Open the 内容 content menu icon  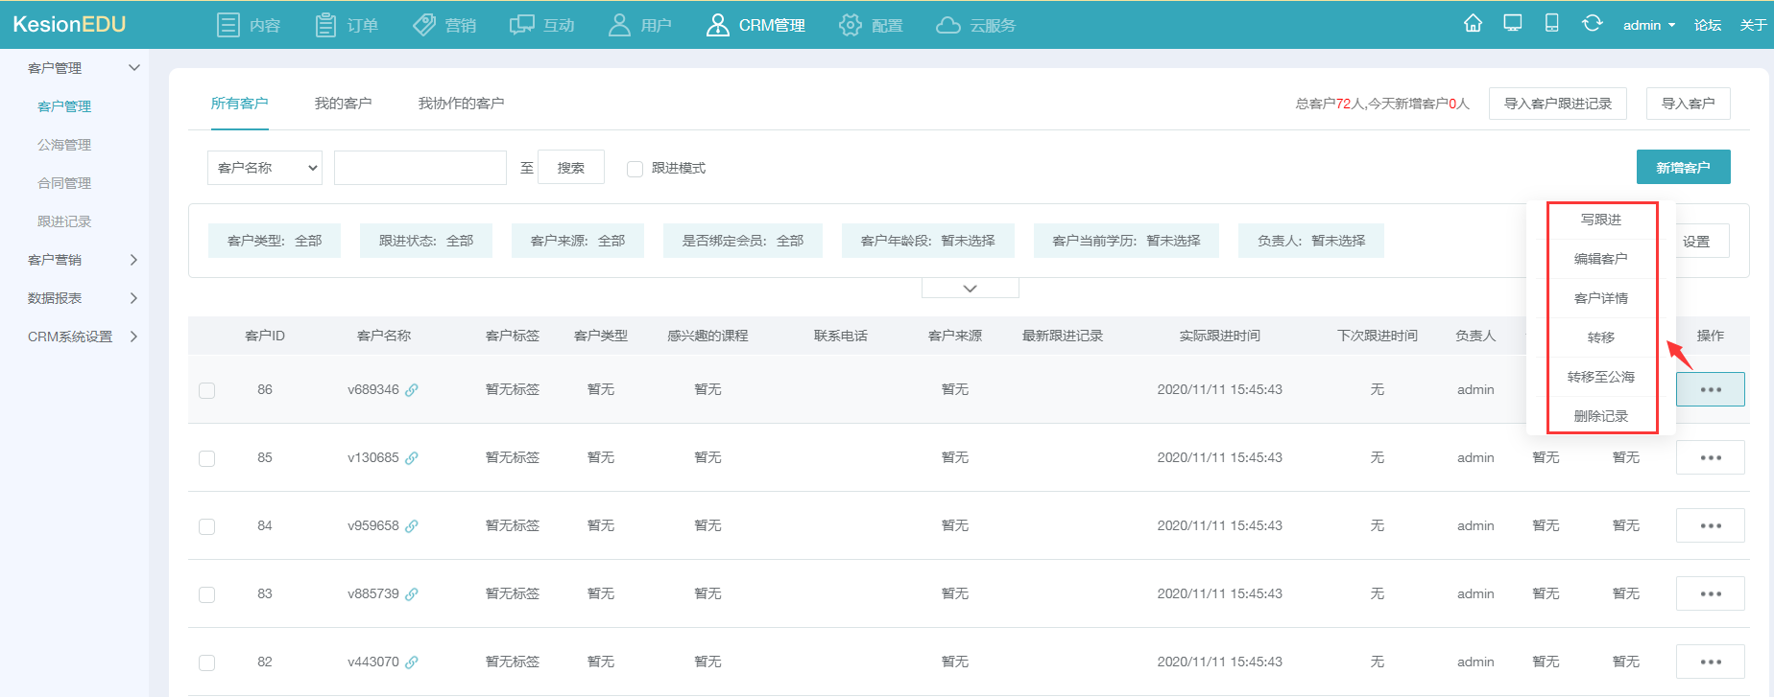click(228, 25)
